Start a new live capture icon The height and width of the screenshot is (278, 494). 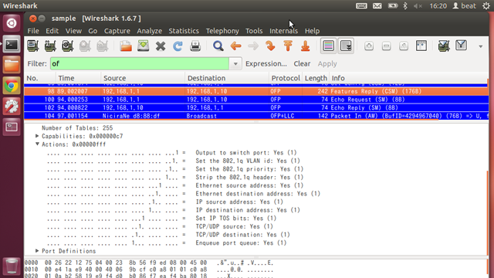tap(67, 46)
